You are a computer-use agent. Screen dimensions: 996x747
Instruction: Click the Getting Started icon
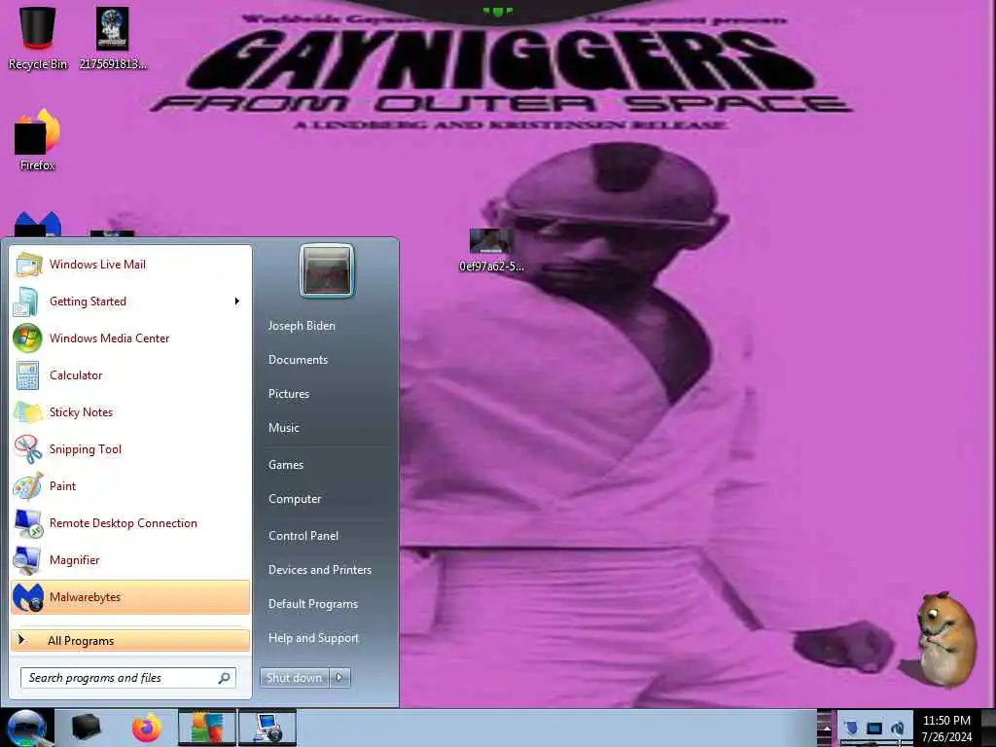[x=26, y=302]
